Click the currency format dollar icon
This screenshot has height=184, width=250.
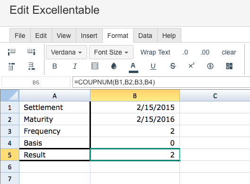coord(210,66)
